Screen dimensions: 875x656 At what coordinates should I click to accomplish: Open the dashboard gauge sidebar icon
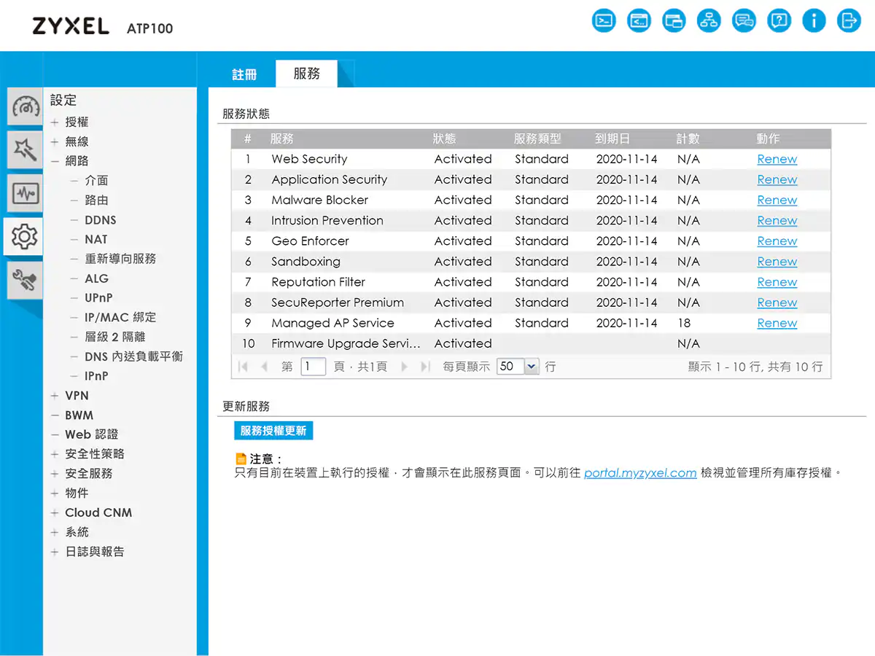26,107
